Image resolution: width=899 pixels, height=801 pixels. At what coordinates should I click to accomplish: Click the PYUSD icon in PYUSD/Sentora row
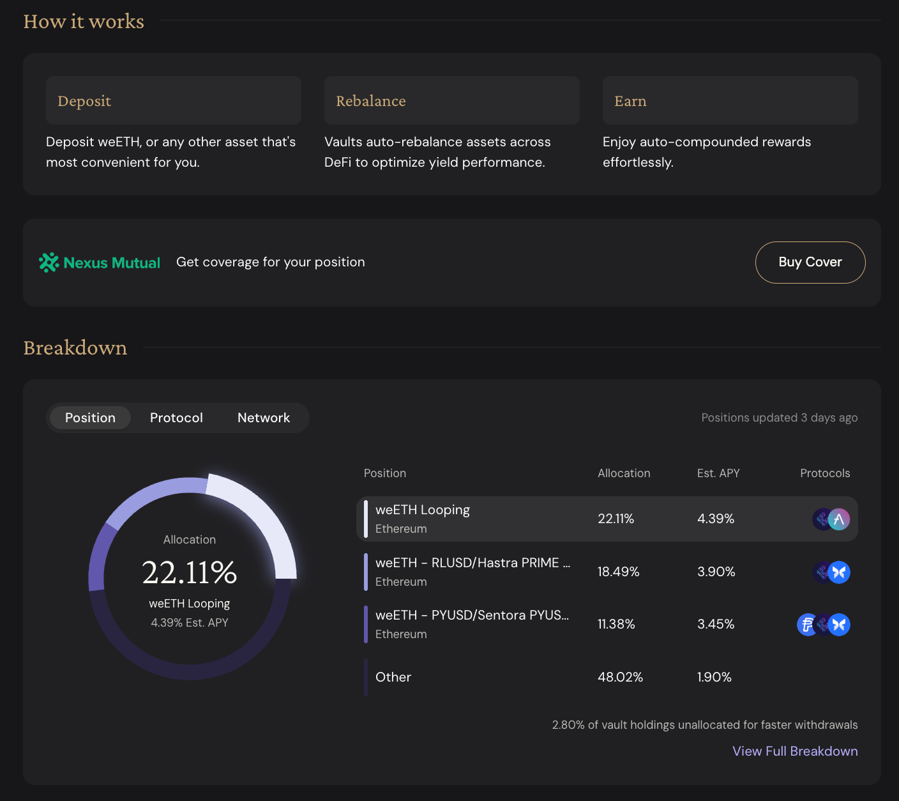807,625
